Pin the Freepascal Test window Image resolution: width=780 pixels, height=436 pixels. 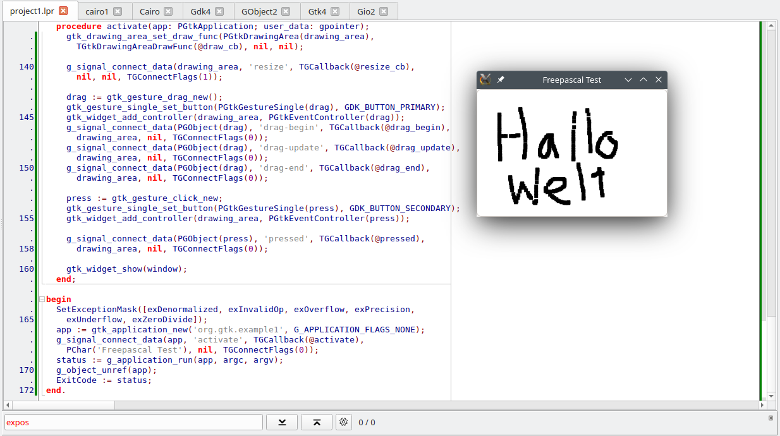click(501, 80)
